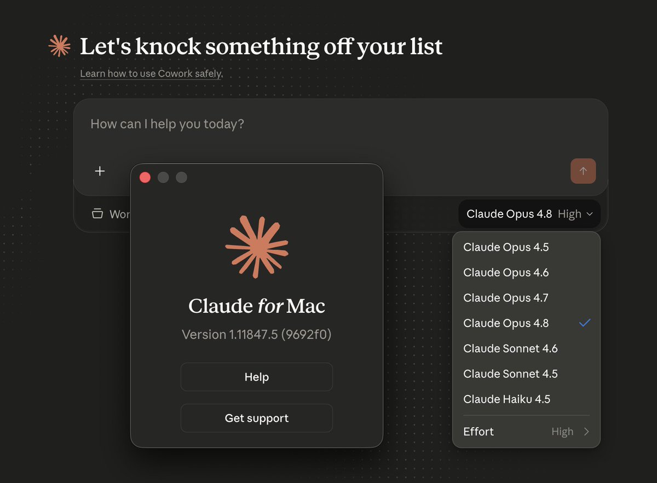Click the large Claude logo in About window
This screenshot has width=657, height=483.
pos(257,247)
